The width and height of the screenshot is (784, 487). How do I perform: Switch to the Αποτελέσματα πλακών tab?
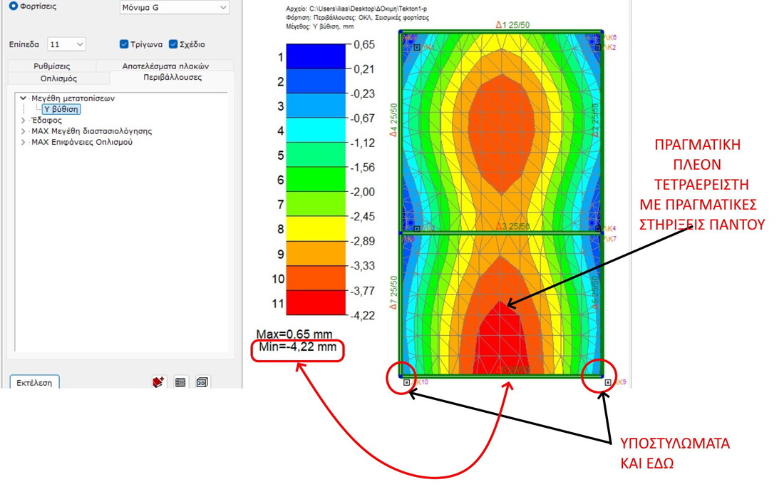(x=165, y=66)
